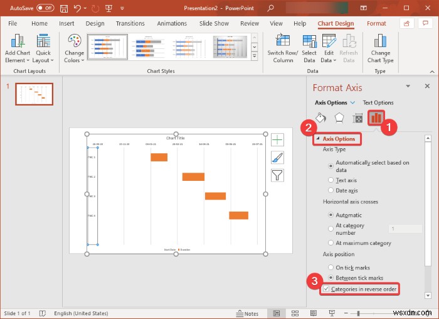Open Add Chart Element dropdown
Screen dimensions: 439x319
pyautogui.click(x=18, y=48)
